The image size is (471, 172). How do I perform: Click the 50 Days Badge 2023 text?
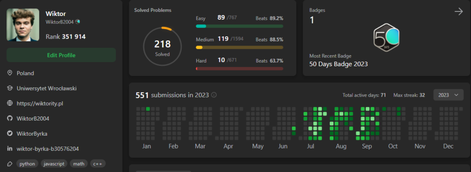tap(339, 64)
